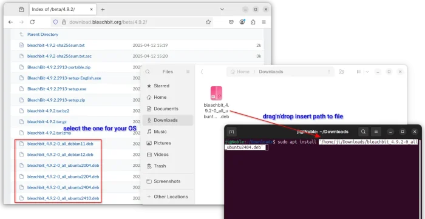The height and width of the screenshot is (219, 425).
Task: Open Firefox account profile icon
Action: pos(242,22)
